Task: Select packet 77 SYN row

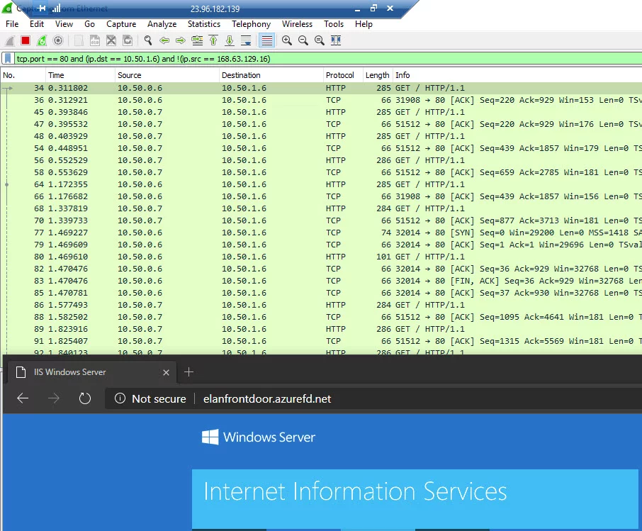Action: point(321,233)
